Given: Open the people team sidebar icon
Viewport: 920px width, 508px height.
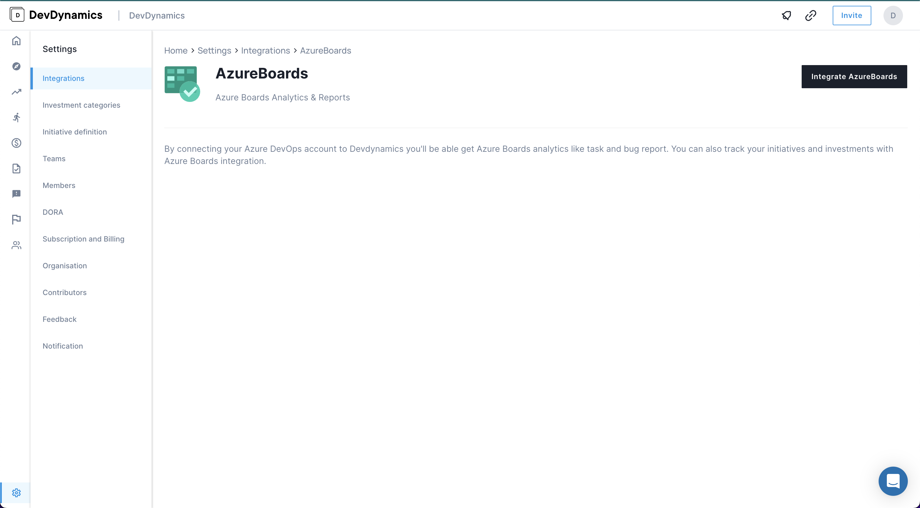Looking at the screenshot, I should (16, 245).
